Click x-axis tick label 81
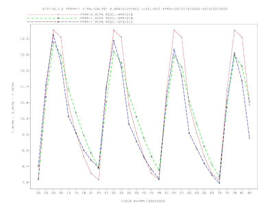Viewport: 272px width, 210px height. click(x=242, y=193)
